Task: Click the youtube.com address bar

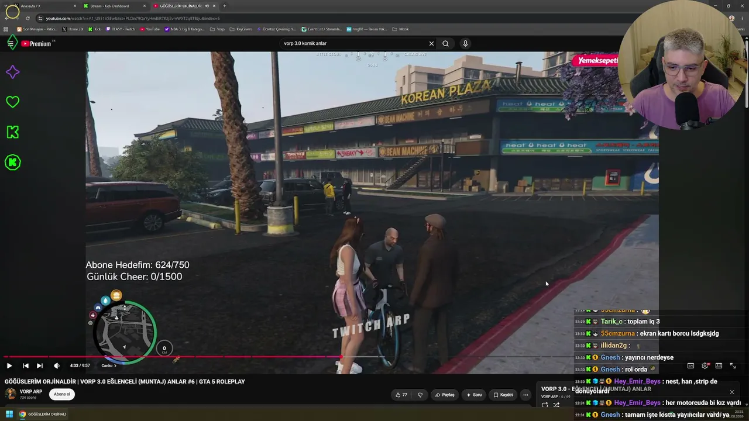Action: tap(374, 18)
